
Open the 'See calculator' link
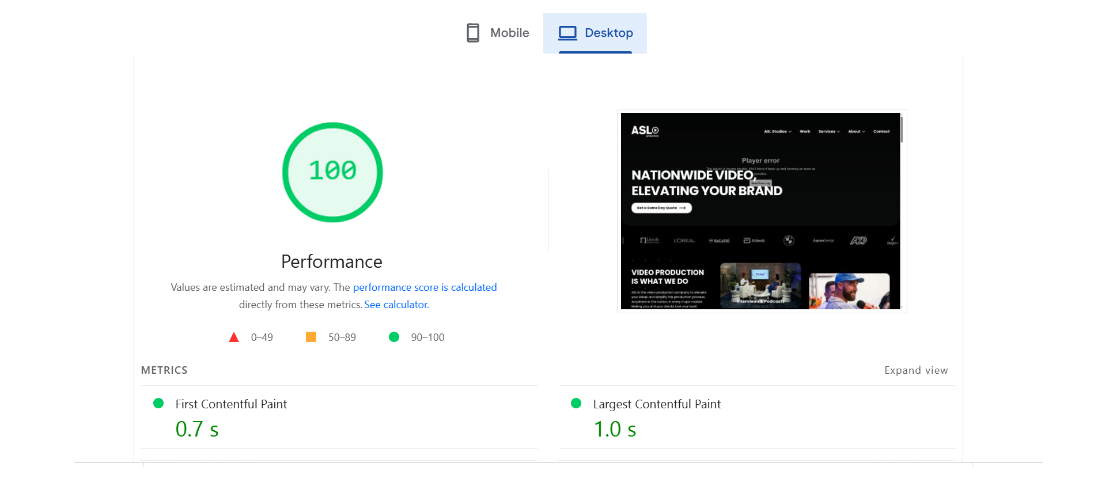pos(396,305)
